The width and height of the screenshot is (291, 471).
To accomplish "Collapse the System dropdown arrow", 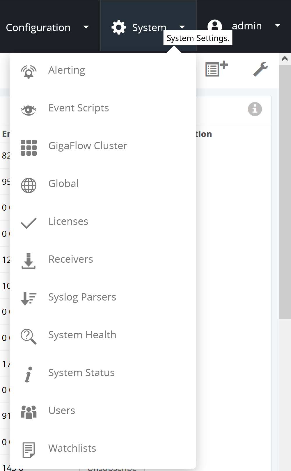I will point(182,27).
